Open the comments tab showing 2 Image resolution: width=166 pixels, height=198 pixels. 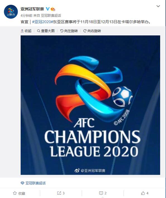(103, 193)
